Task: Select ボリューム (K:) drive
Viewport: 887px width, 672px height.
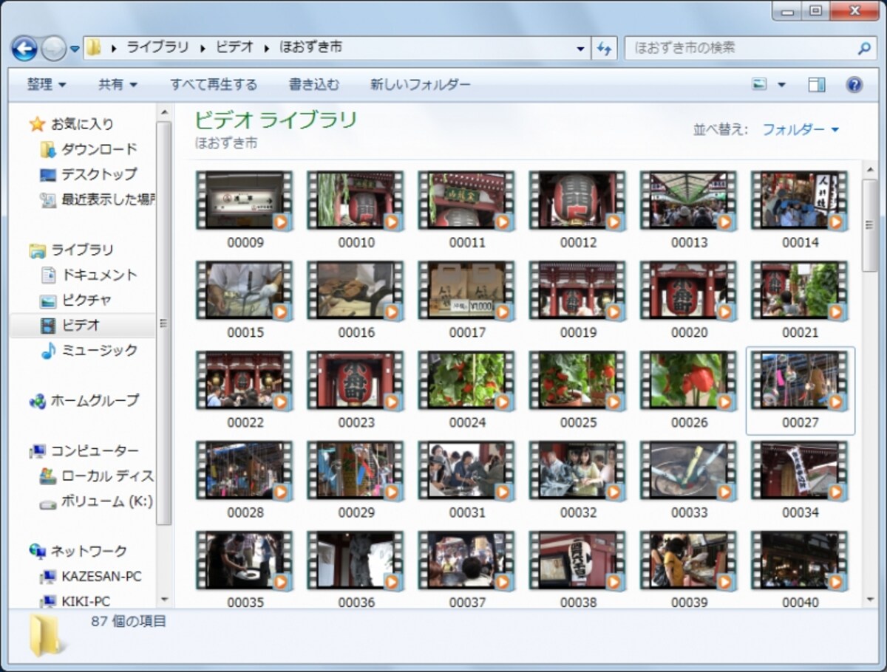Action: point(96,501)
